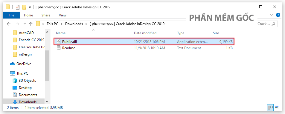
Task: Click the New folder quick access icon
Action: tap(24, 7)
